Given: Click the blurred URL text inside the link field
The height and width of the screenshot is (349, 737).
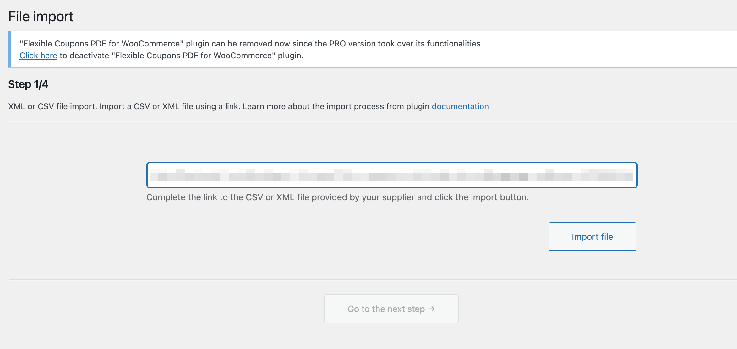Looking at the screenshot, I should (391, 175).
